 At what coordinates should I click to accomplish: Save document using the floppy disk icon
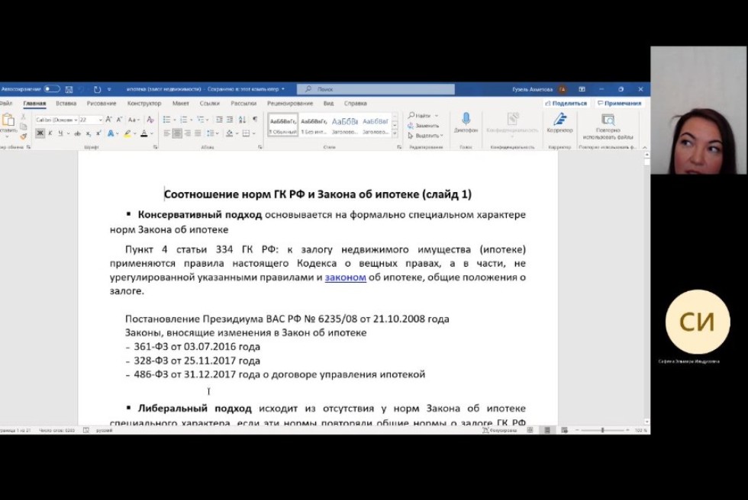(x=69, y=89)
